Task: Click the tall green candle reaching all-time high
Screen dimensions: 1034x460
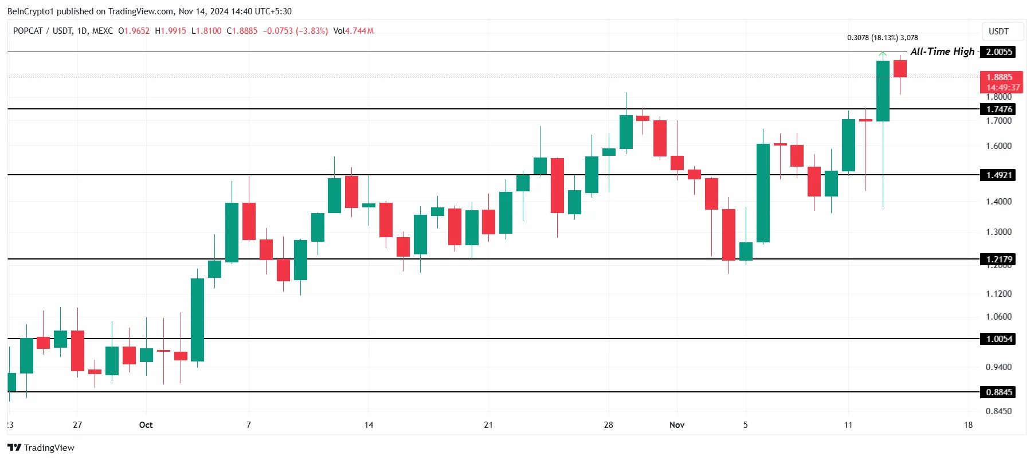Action: click(883, 91)
